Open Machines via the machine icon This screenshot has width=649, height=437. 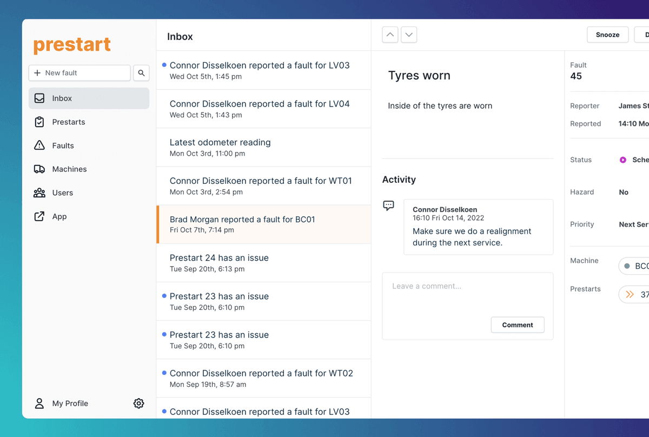(39, 169)
